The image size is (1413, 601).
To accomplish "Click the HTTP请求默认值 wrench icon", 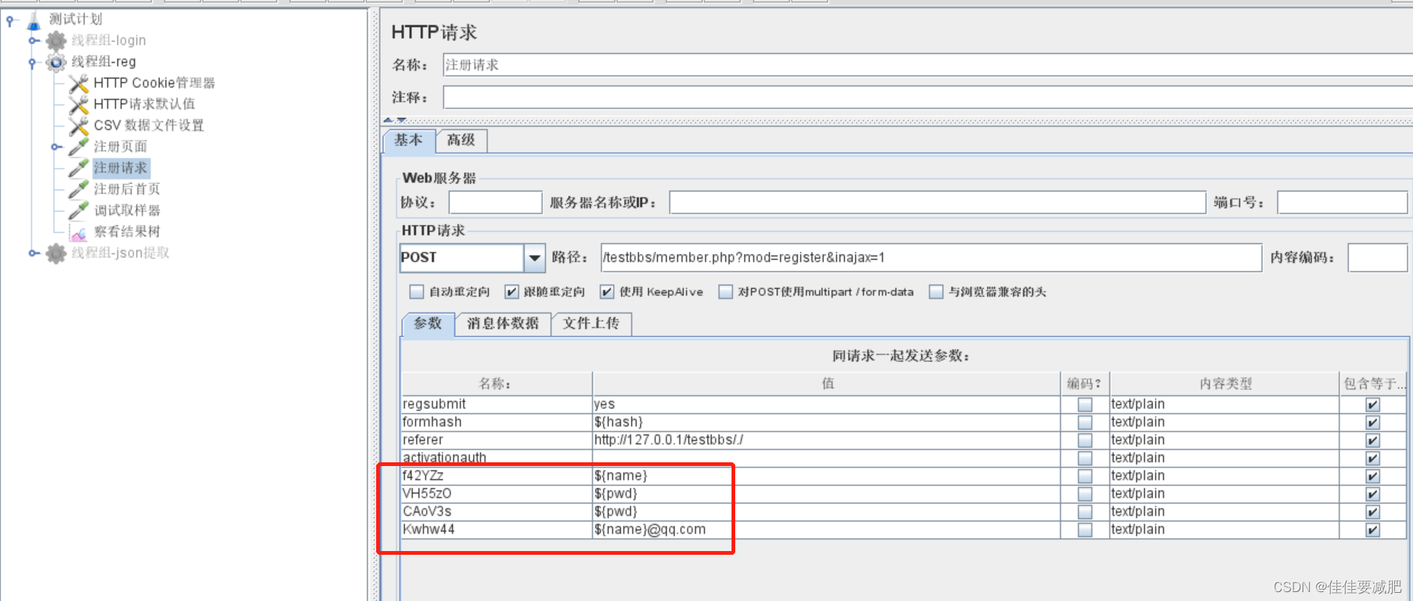I will point(78,104).
